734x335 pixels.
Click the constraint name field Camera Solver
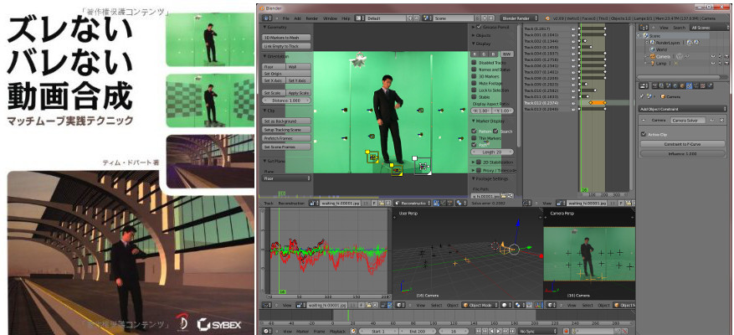click(688, 121)
